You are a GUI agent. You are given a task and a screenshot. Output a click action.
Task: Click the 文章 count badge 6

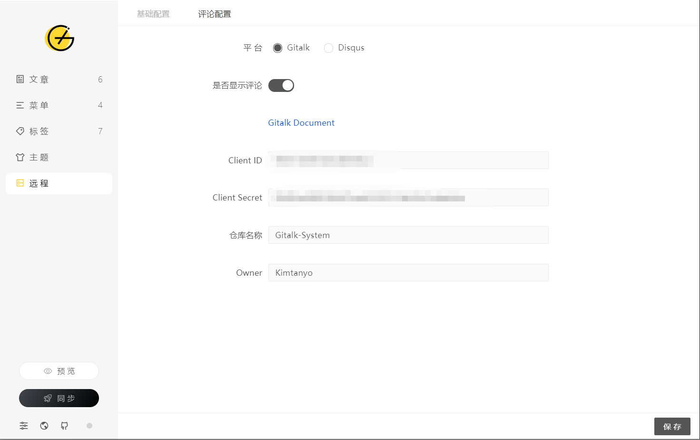(100, 80)
